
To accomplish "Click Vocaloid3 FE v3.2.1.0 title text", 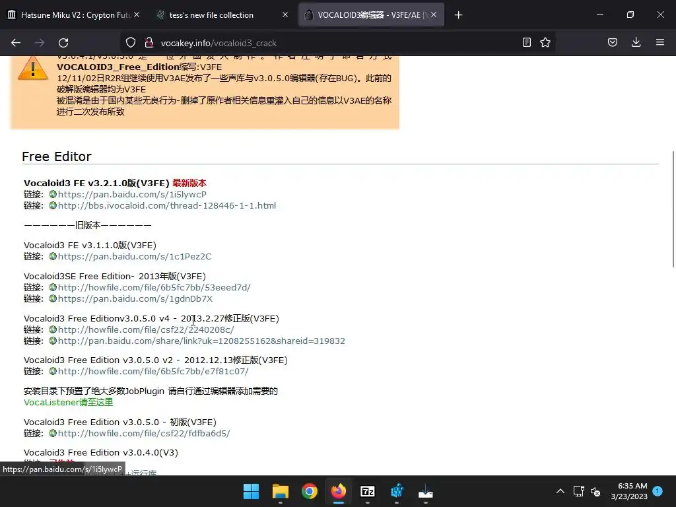I will click(x=96, y=184).
